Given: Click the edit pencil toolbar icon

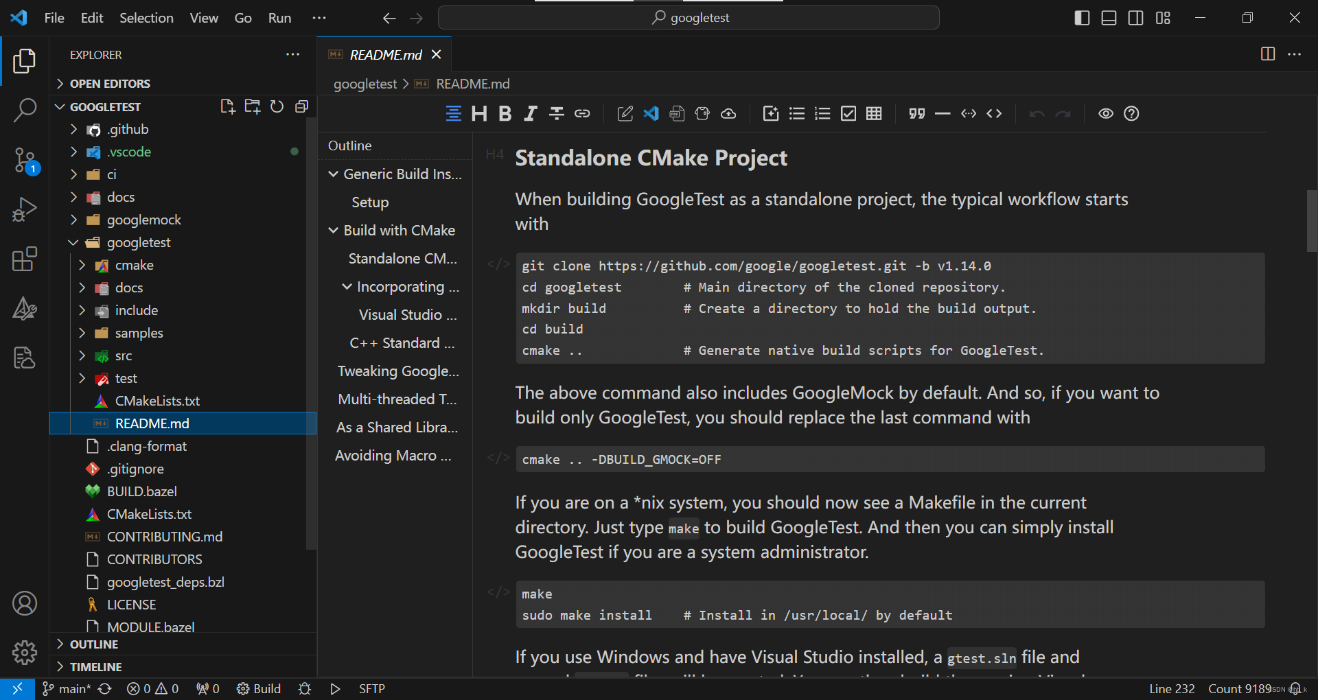Looking at the screenshot, I should 625,114.
